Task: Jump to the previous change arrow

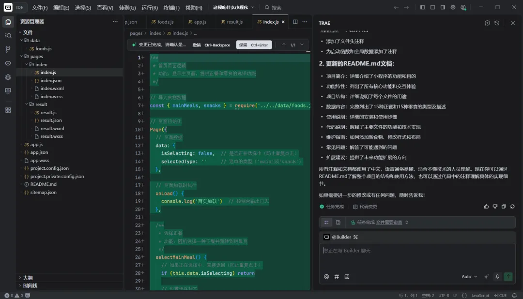Action: 284,45
